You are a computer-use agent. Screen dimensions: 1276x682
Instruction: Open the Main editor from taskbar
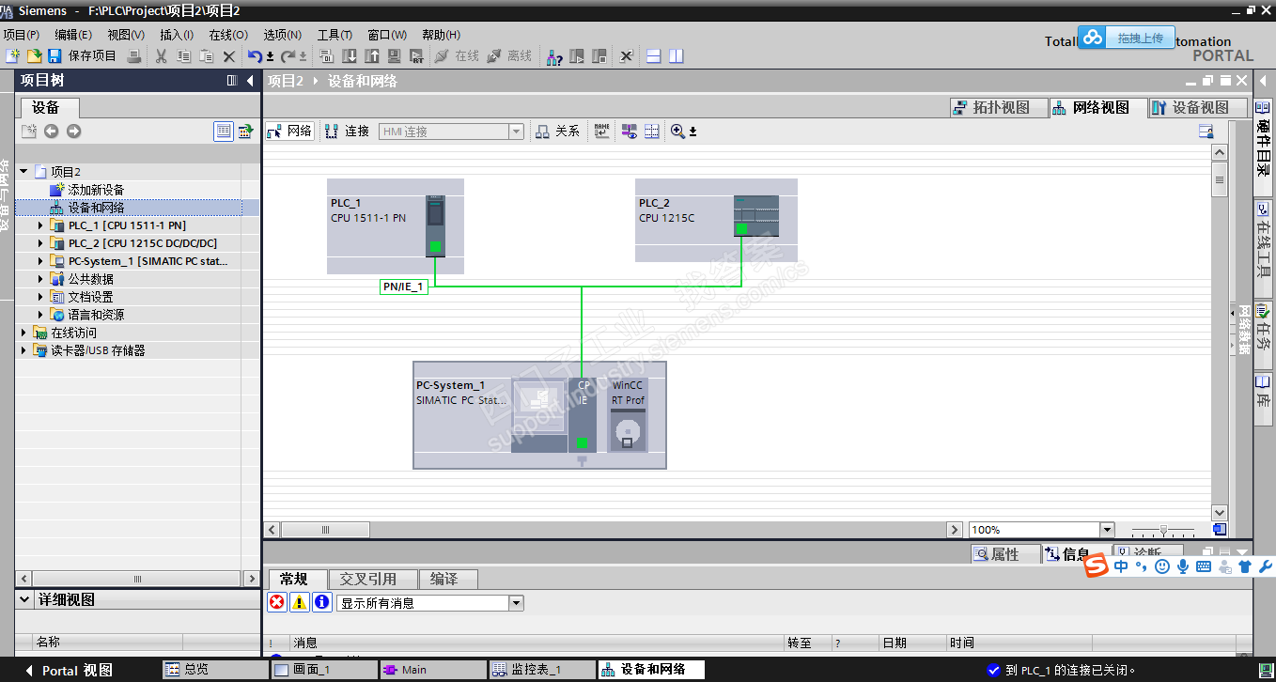coord(431,670)
